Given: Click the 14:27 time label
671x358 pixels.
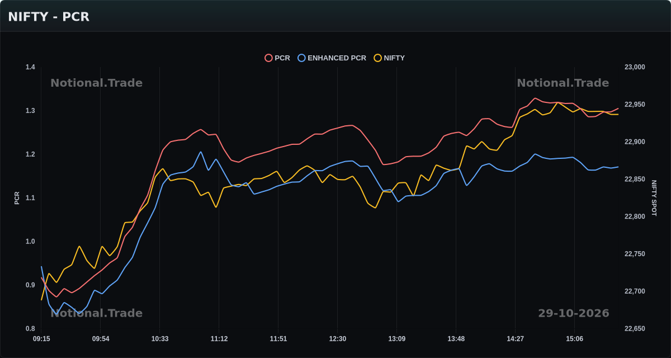Looking at the screenshot, I should point(516,339).
